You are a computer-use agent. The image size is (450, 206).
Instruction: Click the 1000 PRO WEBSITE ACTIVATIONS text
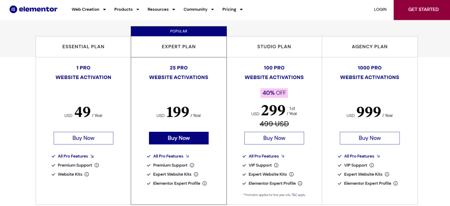(x=370, y=72)
